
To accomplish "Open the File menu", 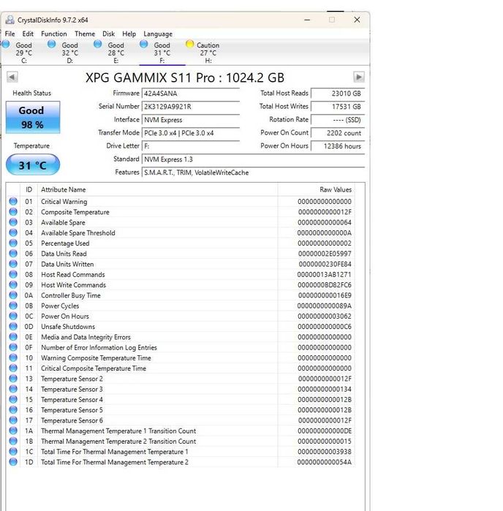I will (x=10, y=34).
